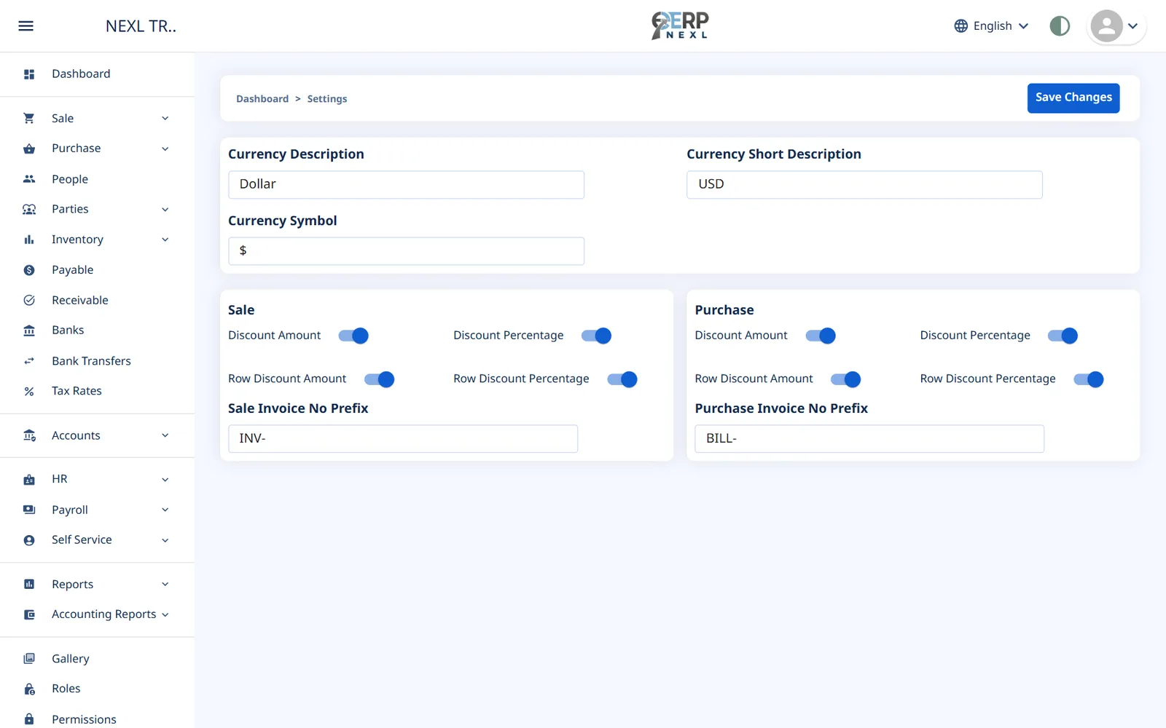
Task: Click the Tax Rates percent icon
Action: 29,391
